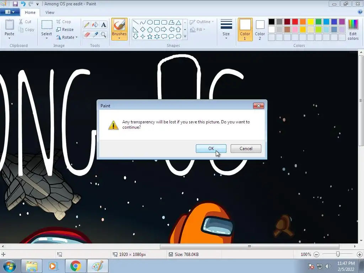364x273 pixels.
Task: Click the vertical scrollbar down arrow
Action: pos(361,241)
